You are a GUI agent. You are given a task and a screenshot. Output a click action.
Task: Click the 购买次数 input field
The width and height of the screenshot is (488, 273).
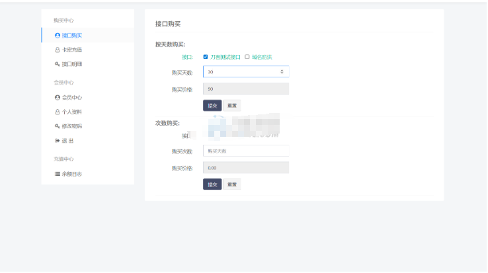246,151
